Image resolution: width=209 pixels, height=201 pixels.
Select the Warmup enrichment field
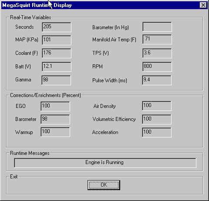point(55,132)
